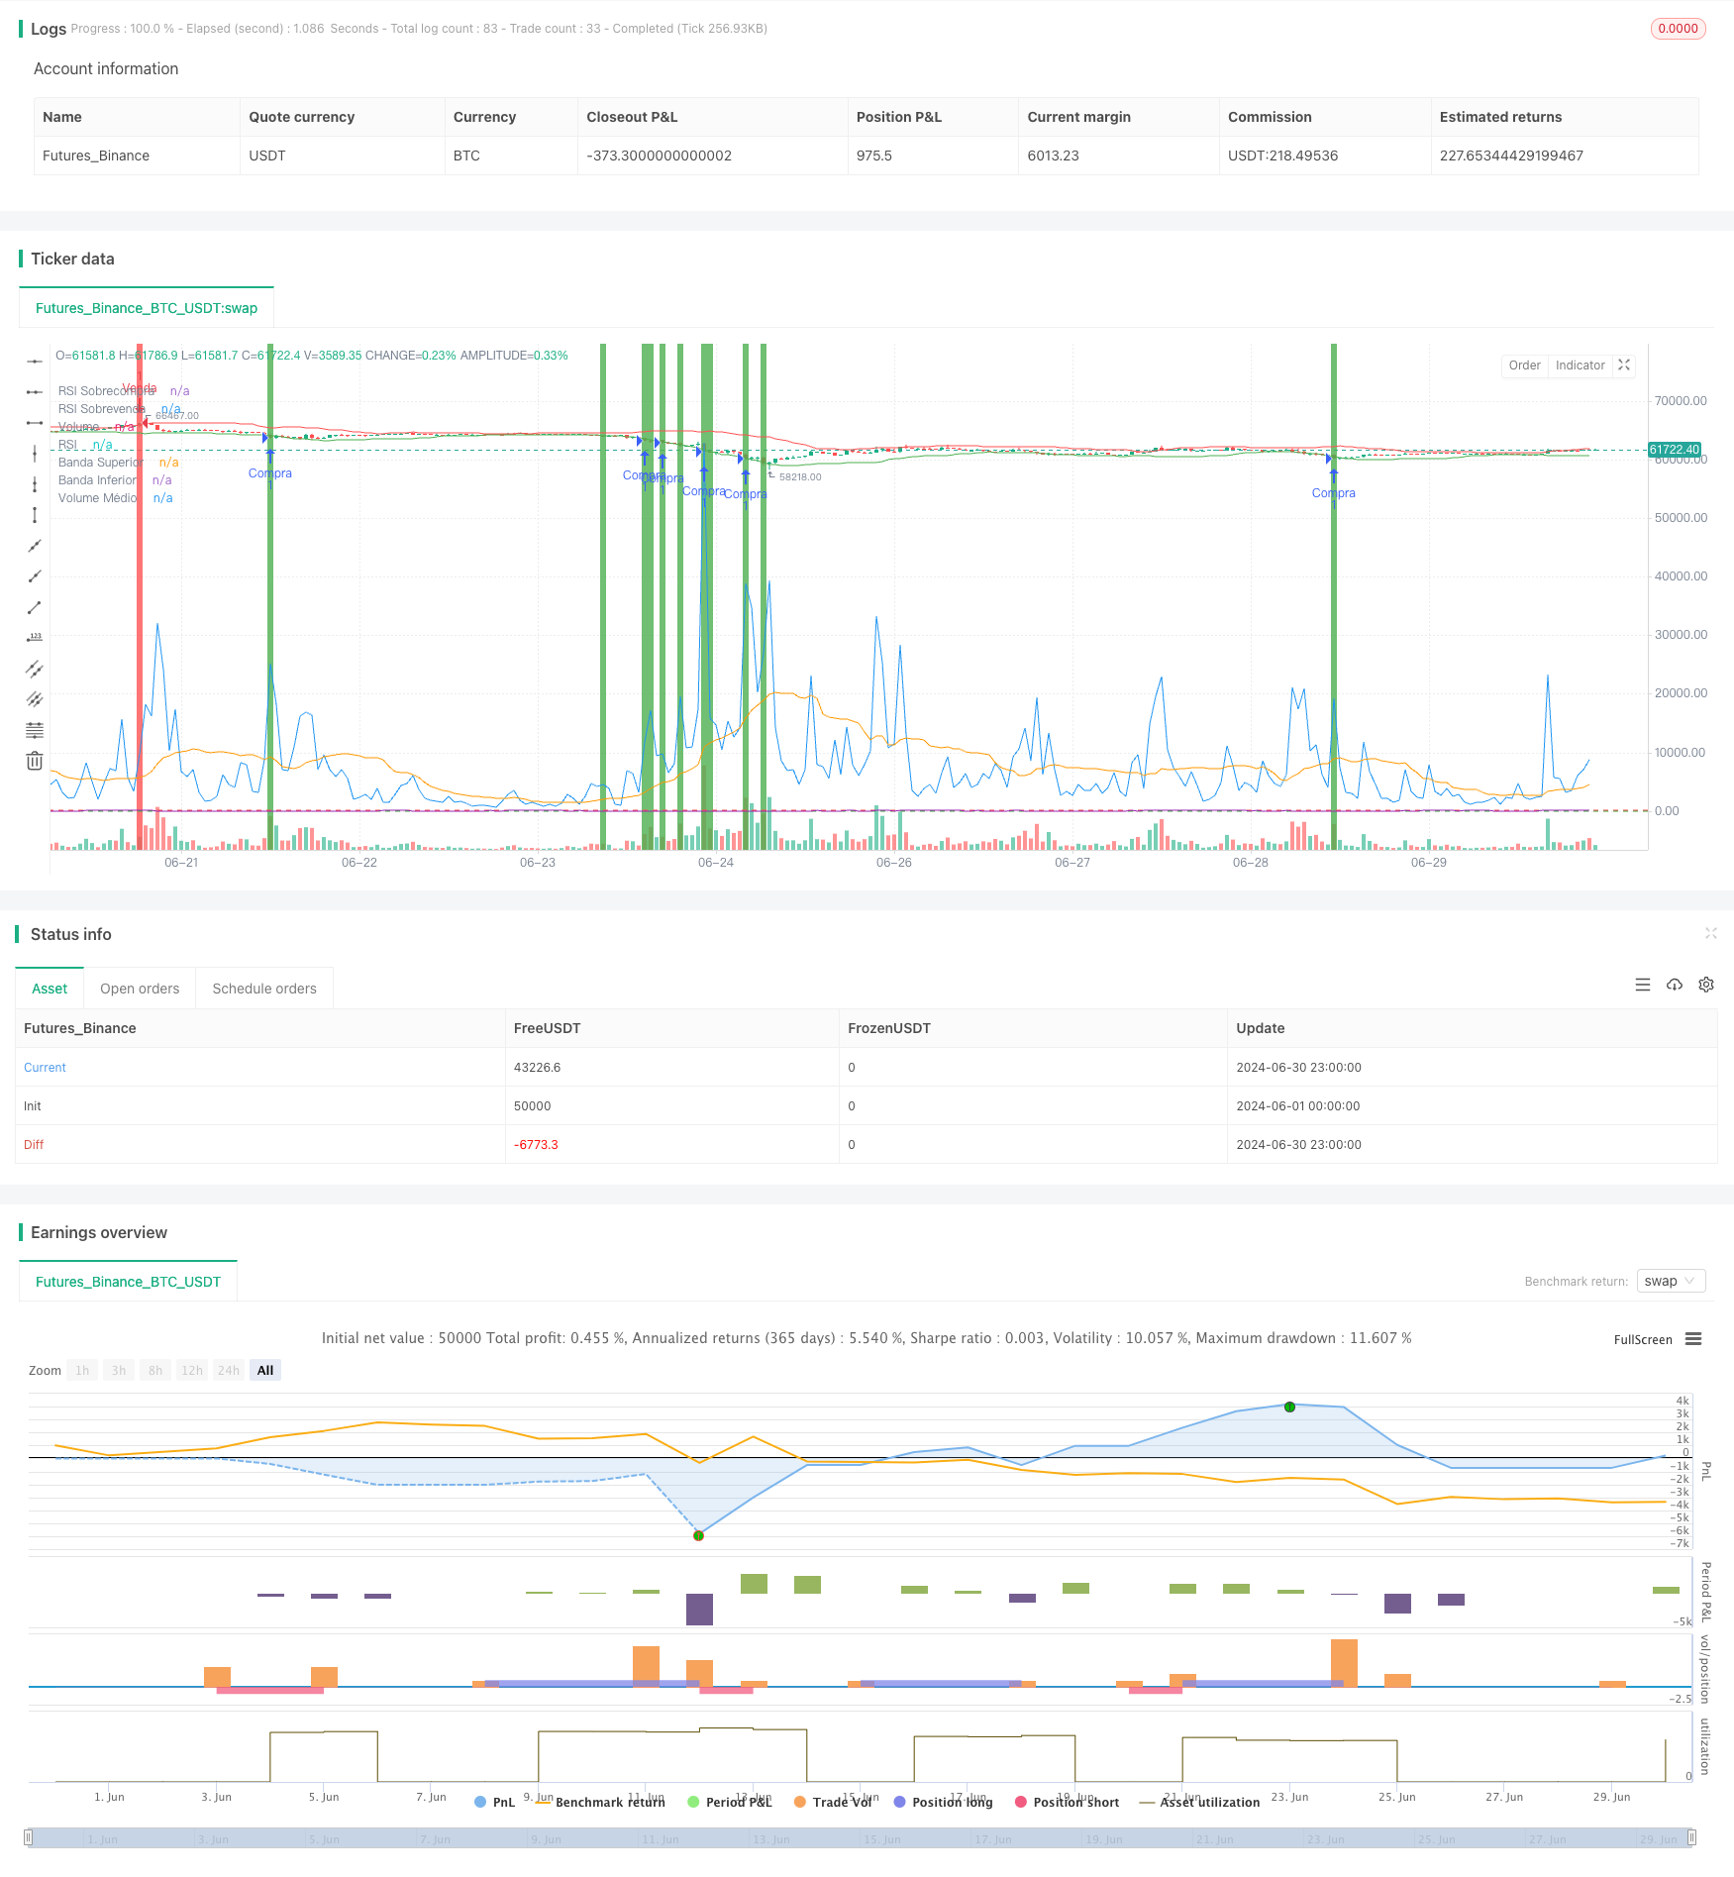Toggle the PnL series in the legend
1734x1877 pixels.
pos(495,1802)
